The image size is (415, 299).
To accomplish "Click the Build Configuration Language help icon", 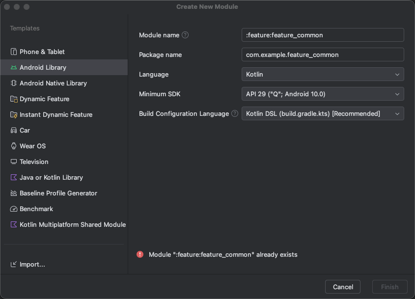I will (x=235, y=113).
